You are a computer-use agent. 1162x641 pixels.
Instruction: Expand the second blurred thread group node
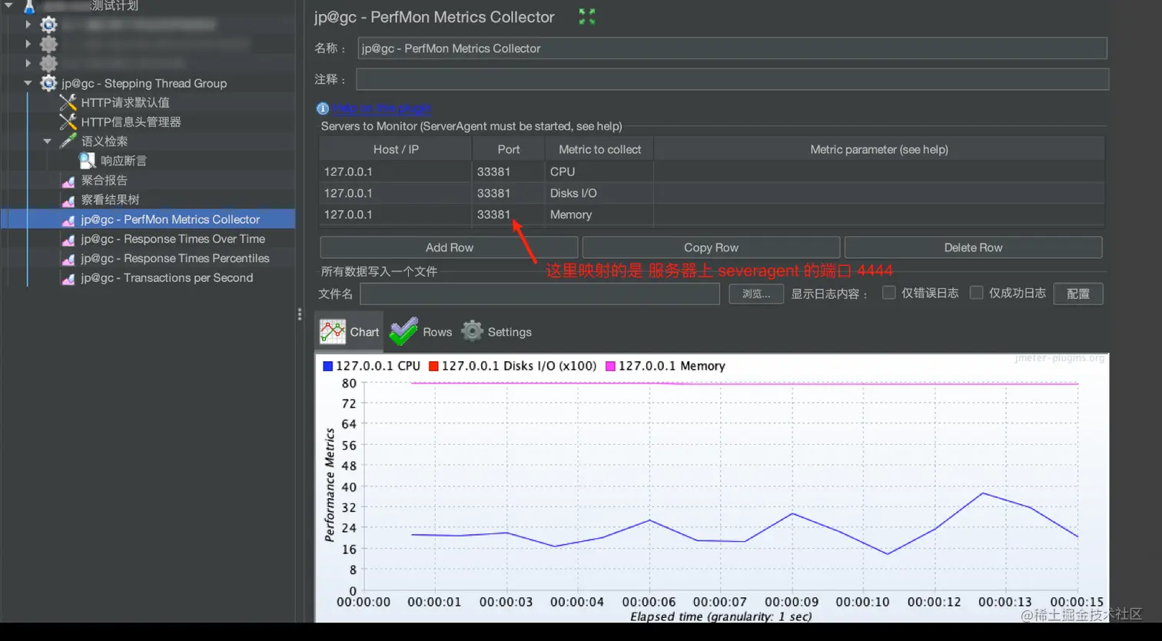[x=28, y=44]
